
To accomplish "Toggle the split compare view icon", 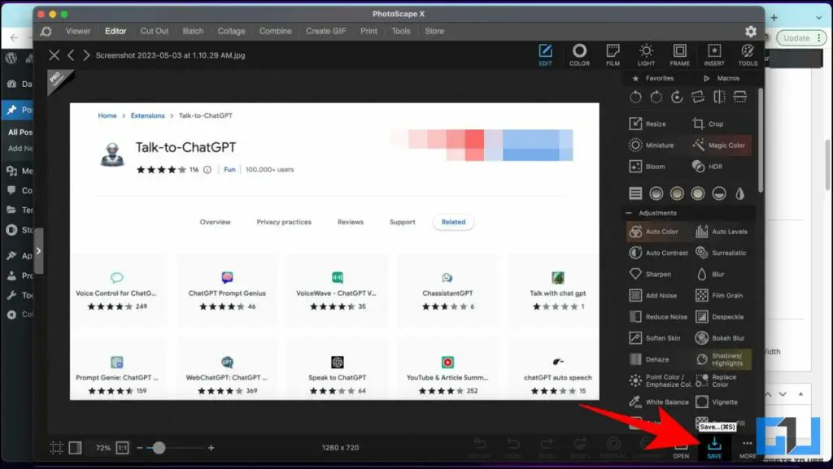I will 76,448.
